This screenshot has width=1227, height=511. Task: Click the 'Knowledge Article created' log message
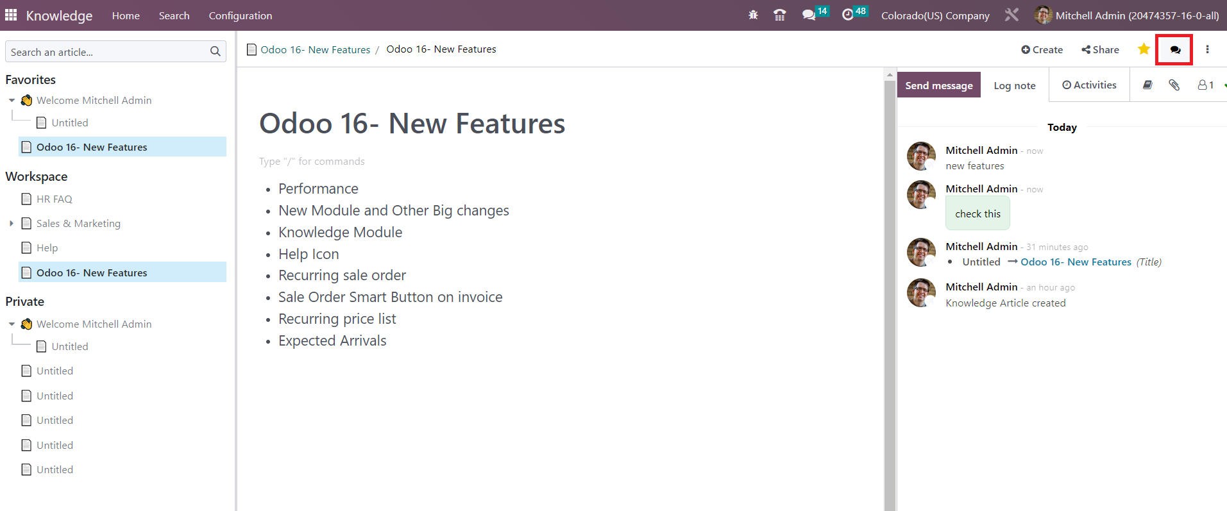pos(1006,303)
